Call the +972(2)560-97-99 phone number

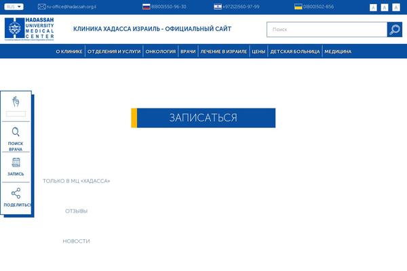coord(241,7)
